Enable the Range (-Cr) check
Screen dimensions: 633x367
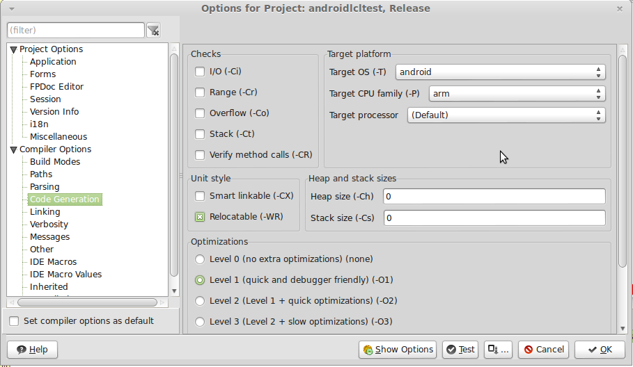pyautogui.click(x=200, y=92)
